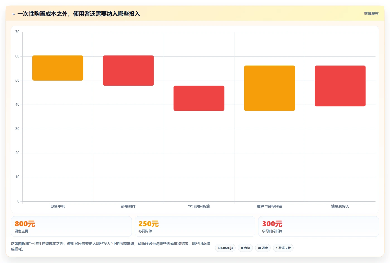
Task: Click the y-axis value 30
Action: [17, 129]
